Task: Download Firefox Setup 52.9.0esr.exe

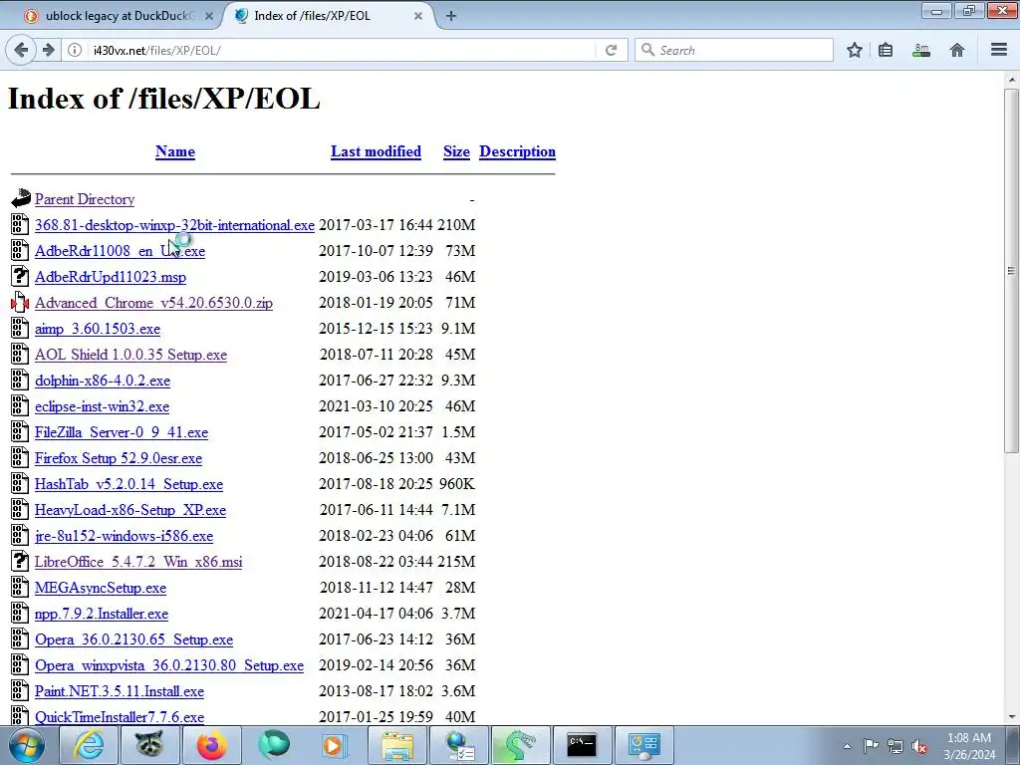Action: click(x=119, y=458)
